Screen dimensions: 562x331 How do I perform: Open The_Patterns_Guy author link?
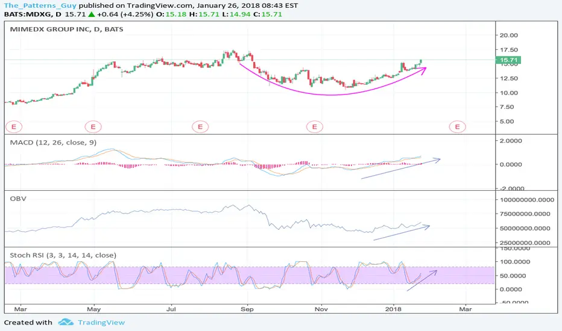[40, 5]
